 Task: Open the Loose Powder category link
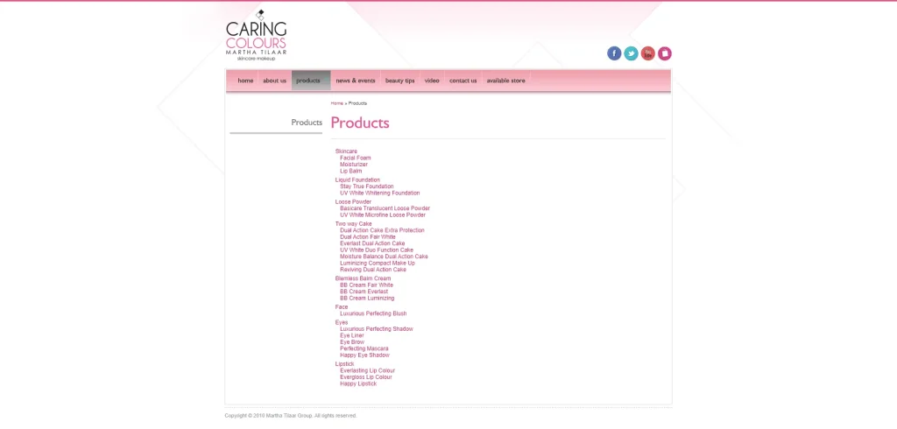tap(353, 202)
